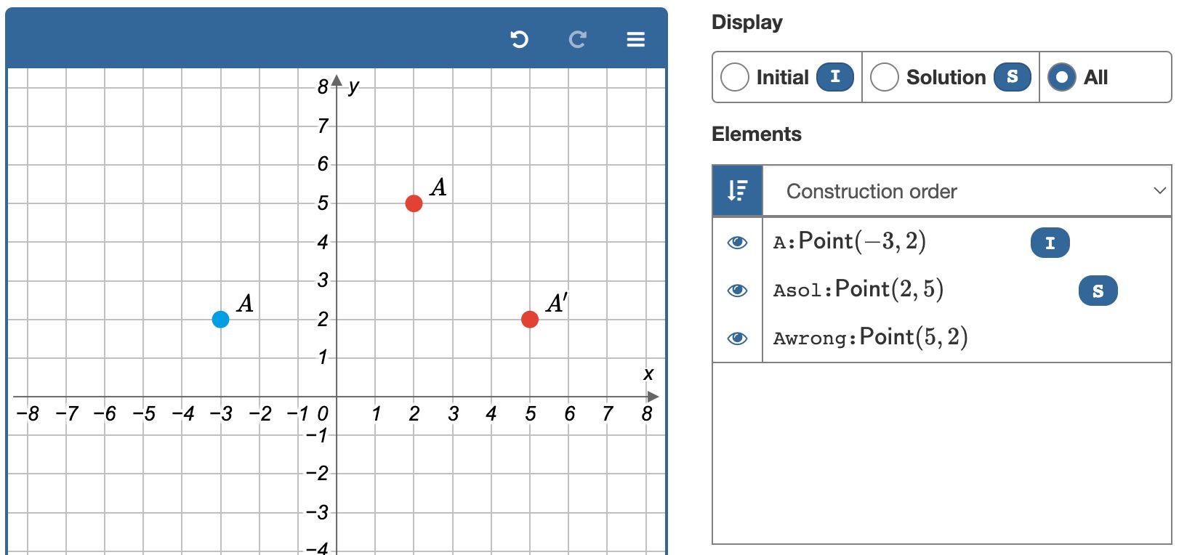Open the hamburger menu
The height and width of the screenshot is (555, 1179).
635,40
